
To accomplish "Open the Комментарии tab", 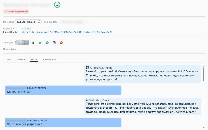I will [x=50, y=59].
